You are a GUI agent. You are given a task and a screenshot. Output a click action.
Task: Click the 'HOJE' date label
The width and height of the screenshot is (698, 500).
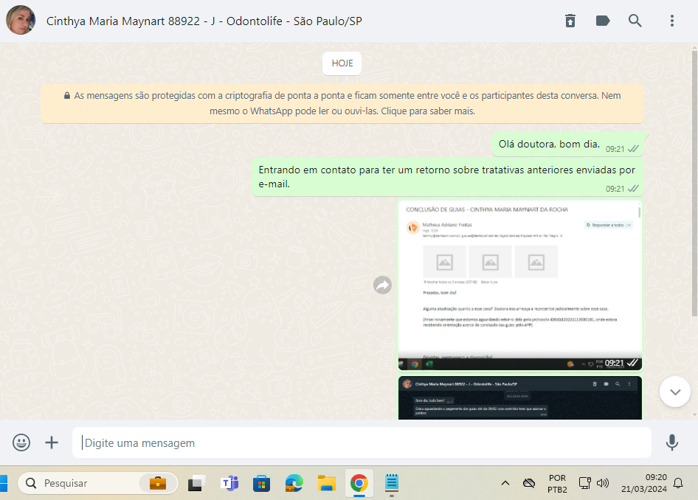coord(342,63)
